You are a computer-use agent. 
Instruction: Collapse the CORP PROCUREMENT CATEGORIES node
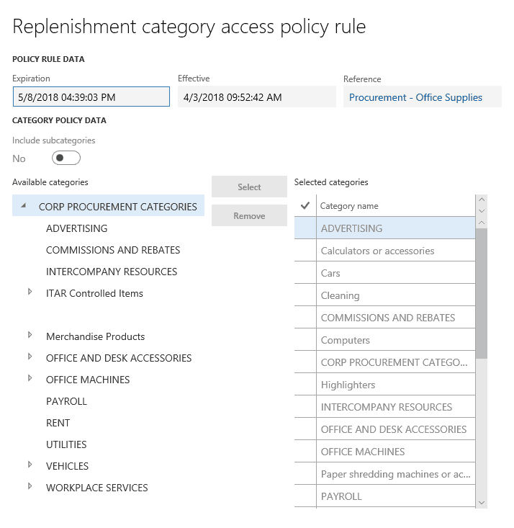[x=23, y=205]
